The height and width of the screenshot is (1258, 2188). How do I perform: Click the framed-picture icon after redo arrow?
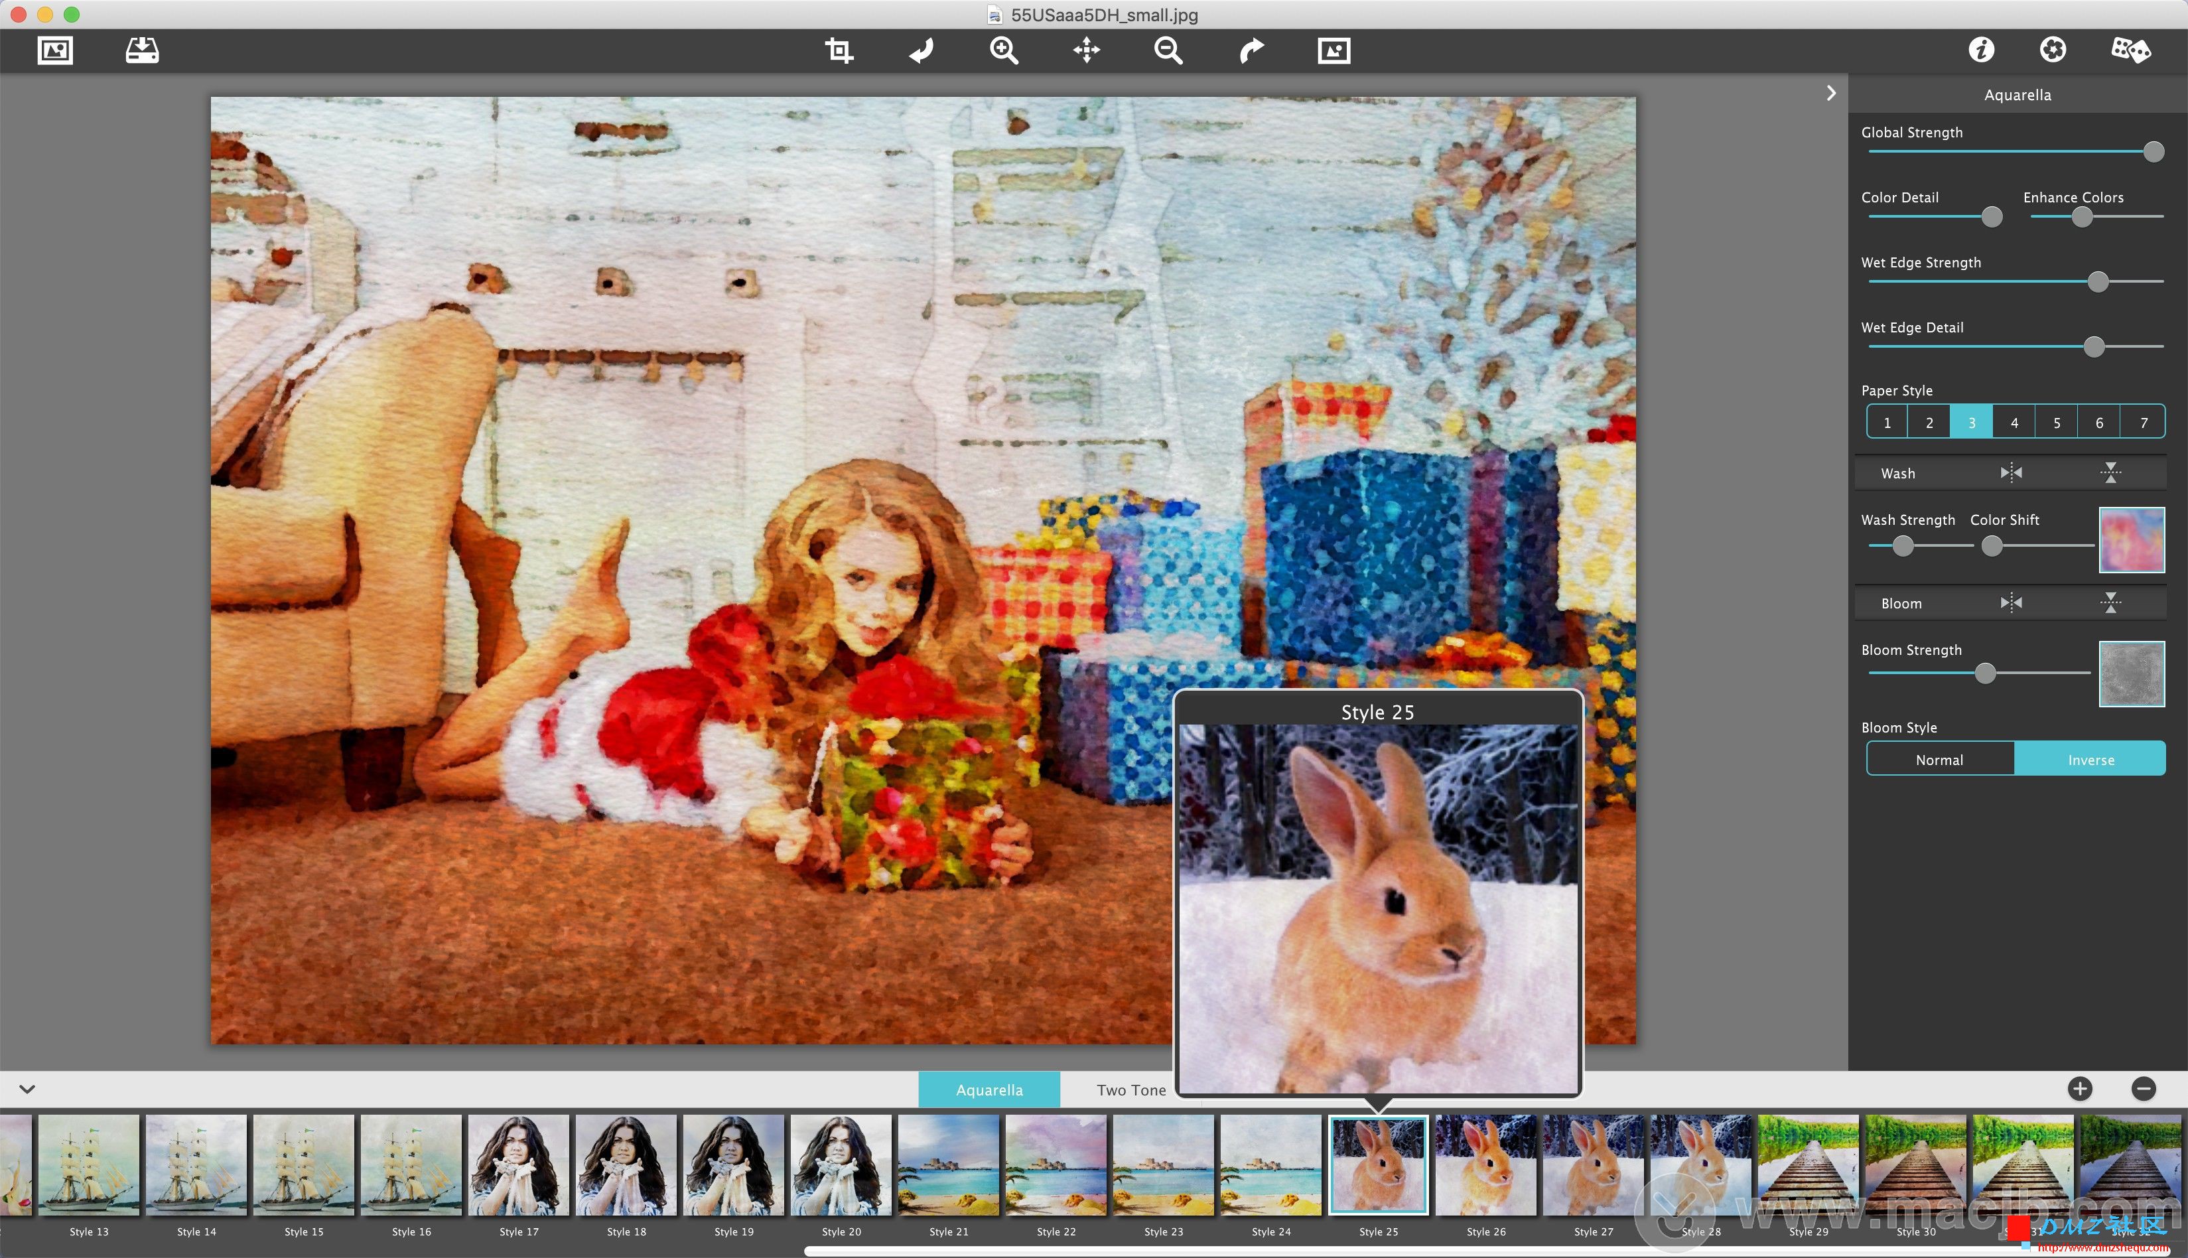[x=1333, y=51]
